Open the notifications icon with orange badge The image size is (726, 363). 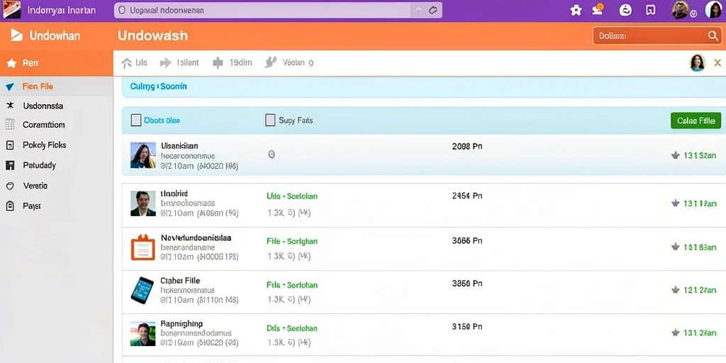tap(598, 9)
